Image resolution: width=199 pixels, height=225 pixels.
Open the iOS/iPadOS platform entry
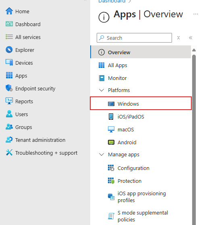tap(141, 117)
